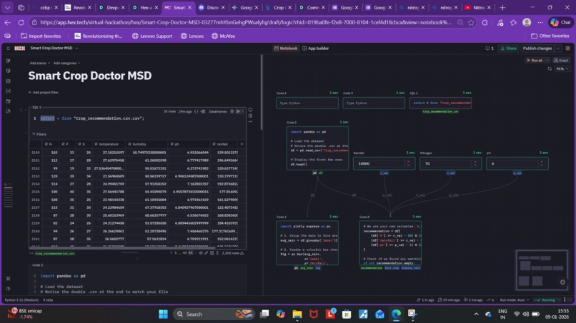Favorite this page with the star icon
The width and height of the screenshot is (576, 323).
(472, 22)
